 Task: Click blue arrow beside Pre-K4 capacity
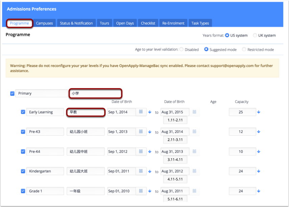259,152
